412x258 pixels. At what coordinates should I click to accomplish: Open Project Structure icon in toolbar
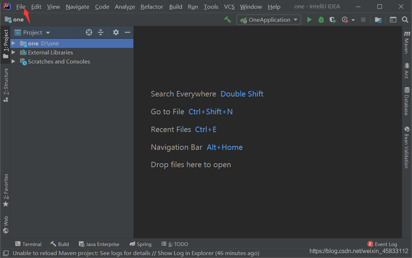378,20
